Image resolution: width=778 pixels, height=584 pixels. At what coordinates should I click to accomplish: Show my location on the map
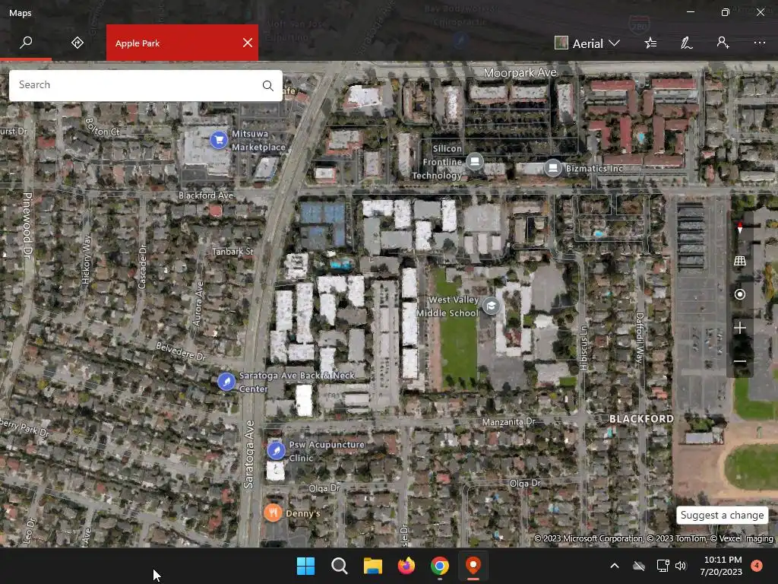point(740,294)
